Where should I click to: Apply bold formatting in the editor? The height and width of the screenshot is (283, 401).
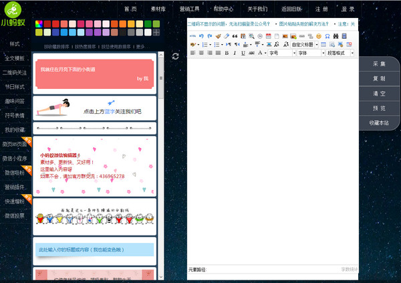click(x=227, y=53)
